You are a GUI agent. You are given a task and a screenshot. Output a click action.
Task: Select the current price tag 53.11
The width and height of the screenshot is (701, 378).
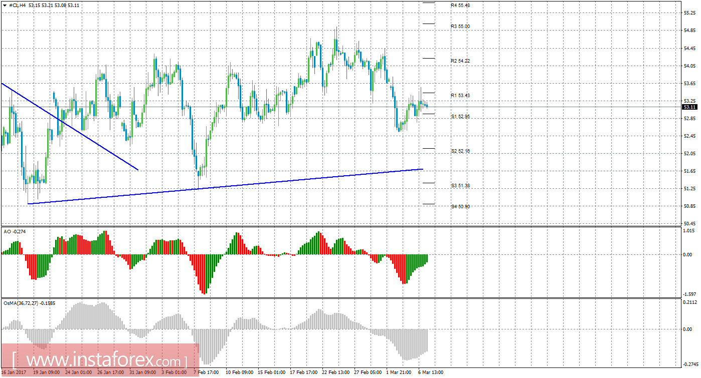point(689,107)
